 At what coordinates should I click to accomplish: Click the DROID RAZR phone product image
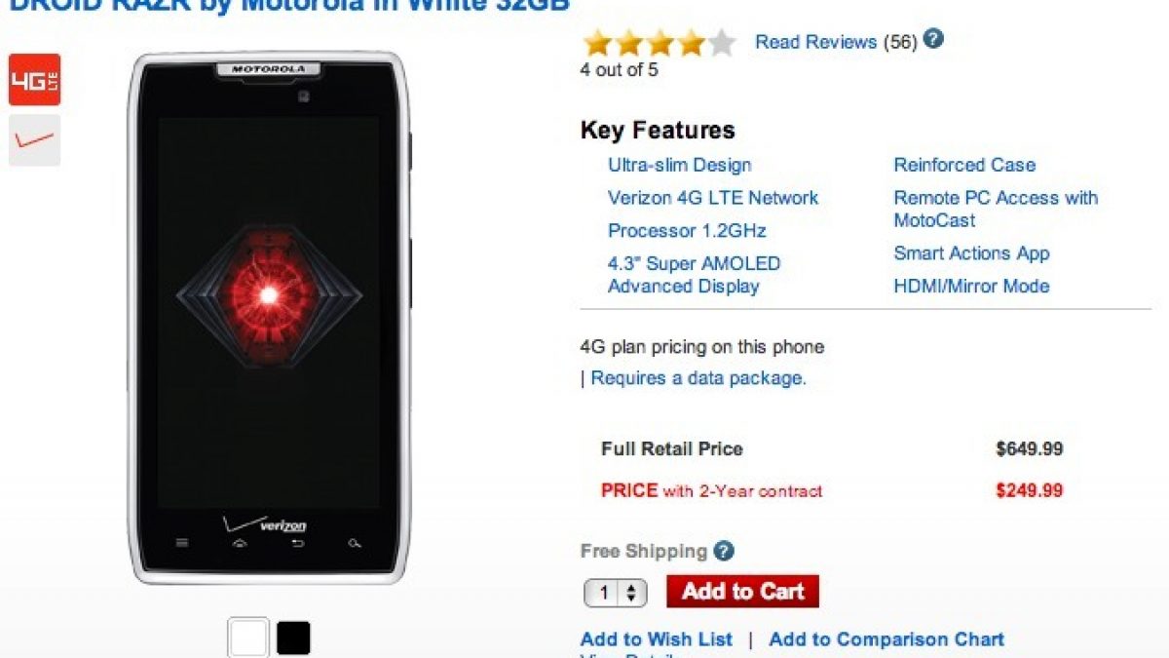[x=269, y=318]
